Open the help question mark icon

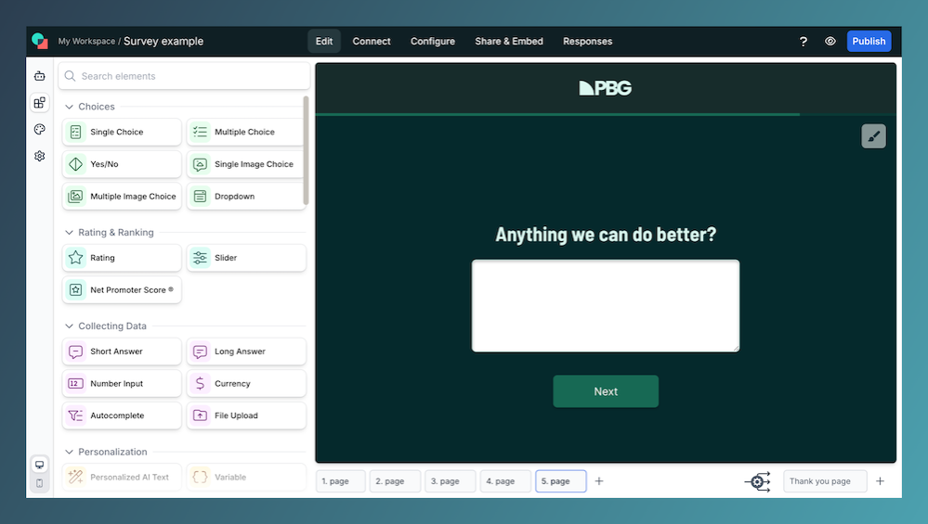coord(804,42)
